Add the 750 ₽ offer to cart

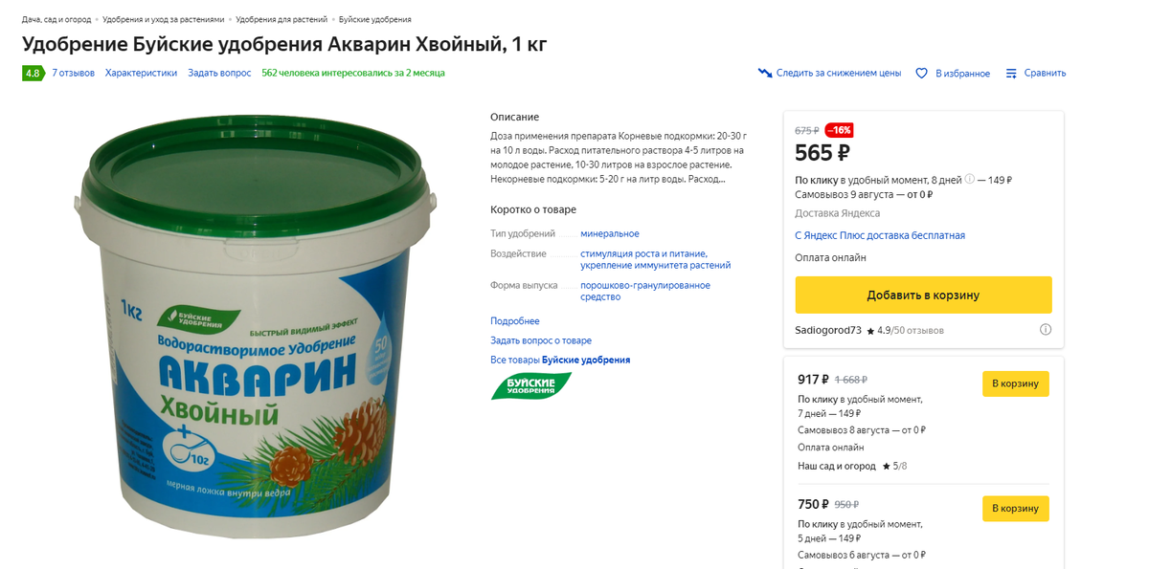pos(1015,508)
